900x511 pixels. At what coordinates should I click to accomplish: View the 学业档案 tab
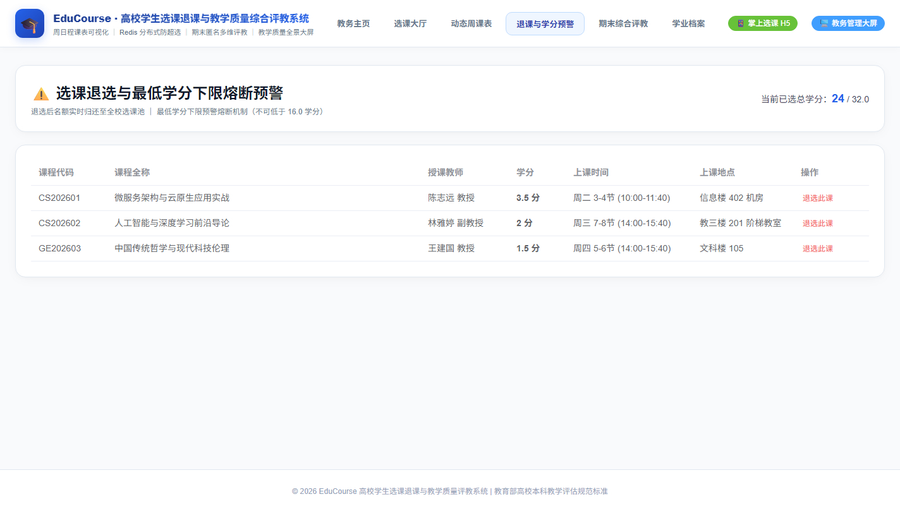click(x=688, y=23)
